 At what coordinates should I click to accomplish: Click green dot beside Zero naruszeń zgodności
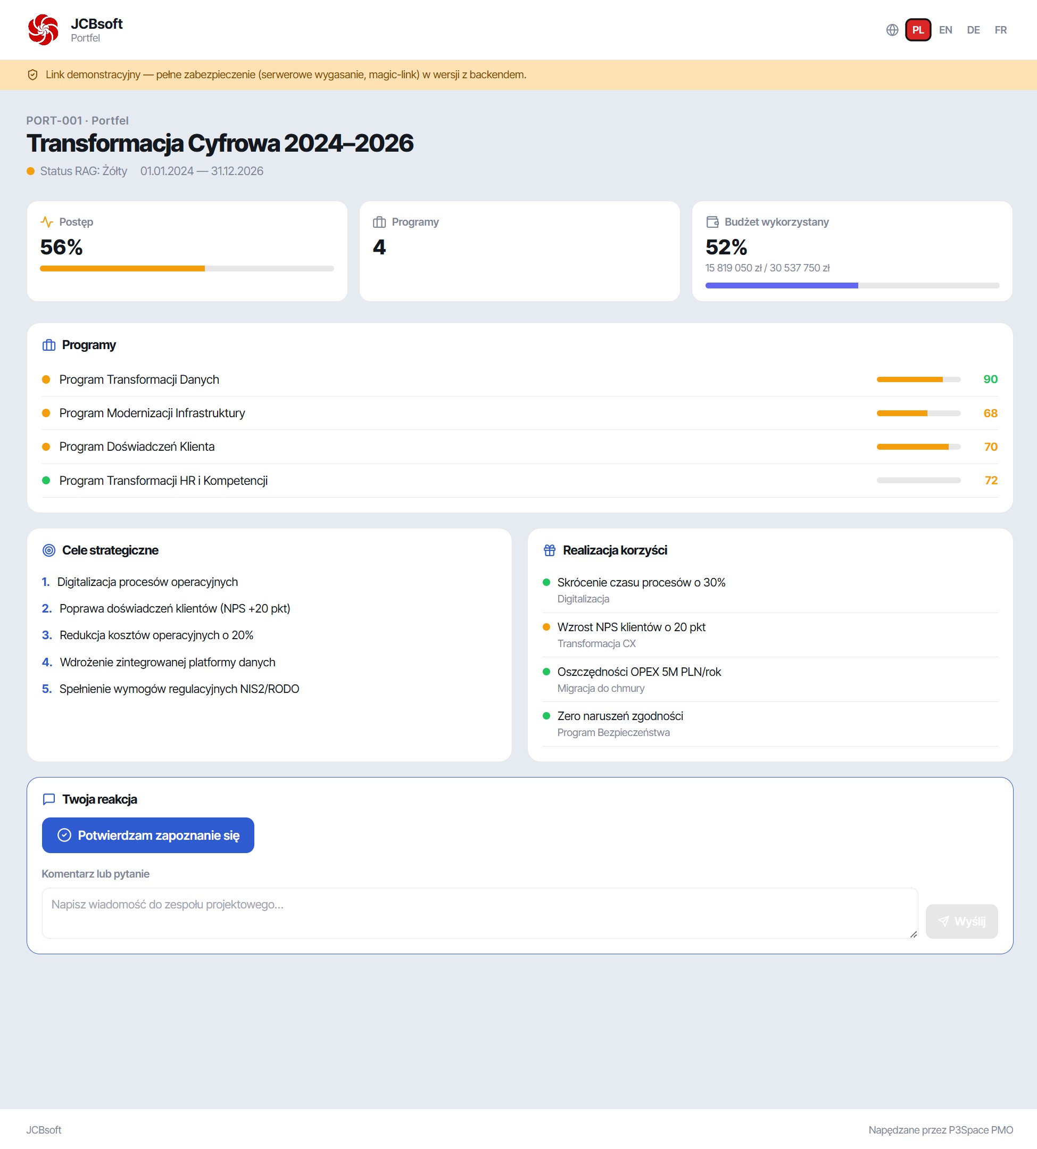pyautogui.click(x=546, y=715)
